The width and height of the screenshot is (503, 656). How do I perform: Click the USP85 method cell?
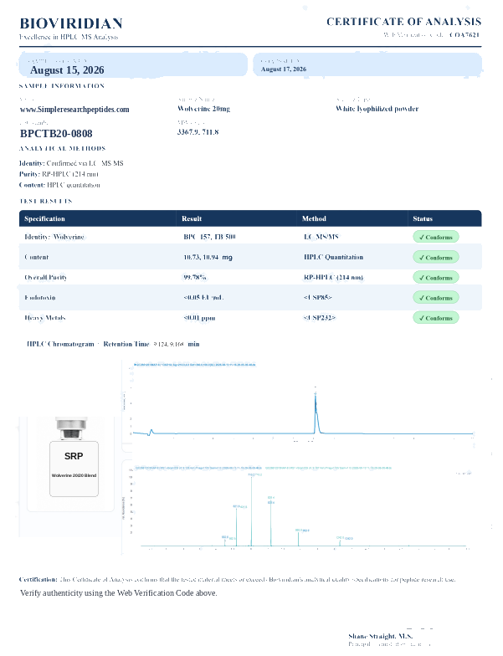[318, 298]
